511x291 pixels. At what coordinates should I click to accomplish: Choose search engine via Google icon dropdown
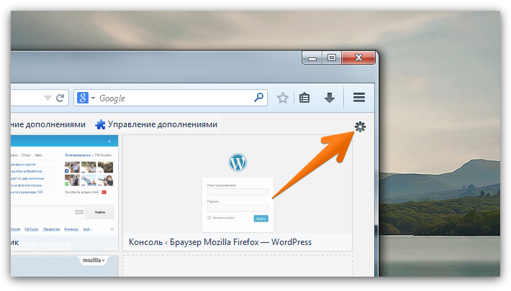(x=86, y=98)
